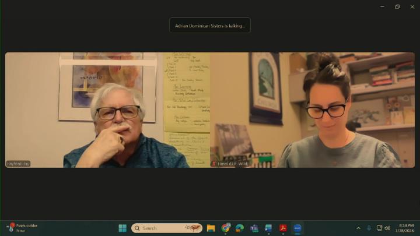Open Google Chrome from the taskbar
This screenshot has width=420, height=236.
[225, 228]
